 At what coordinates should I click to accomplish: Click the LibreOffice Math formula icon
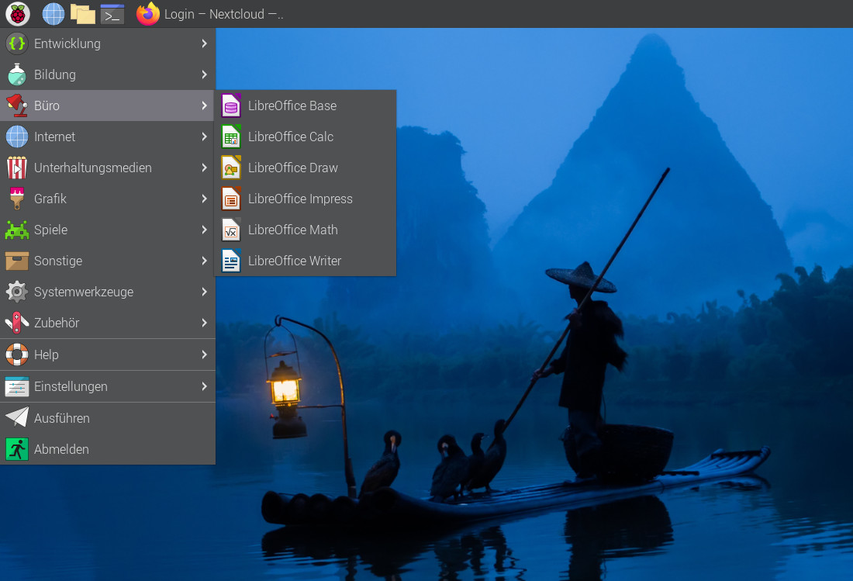click(x=231, y=230)
